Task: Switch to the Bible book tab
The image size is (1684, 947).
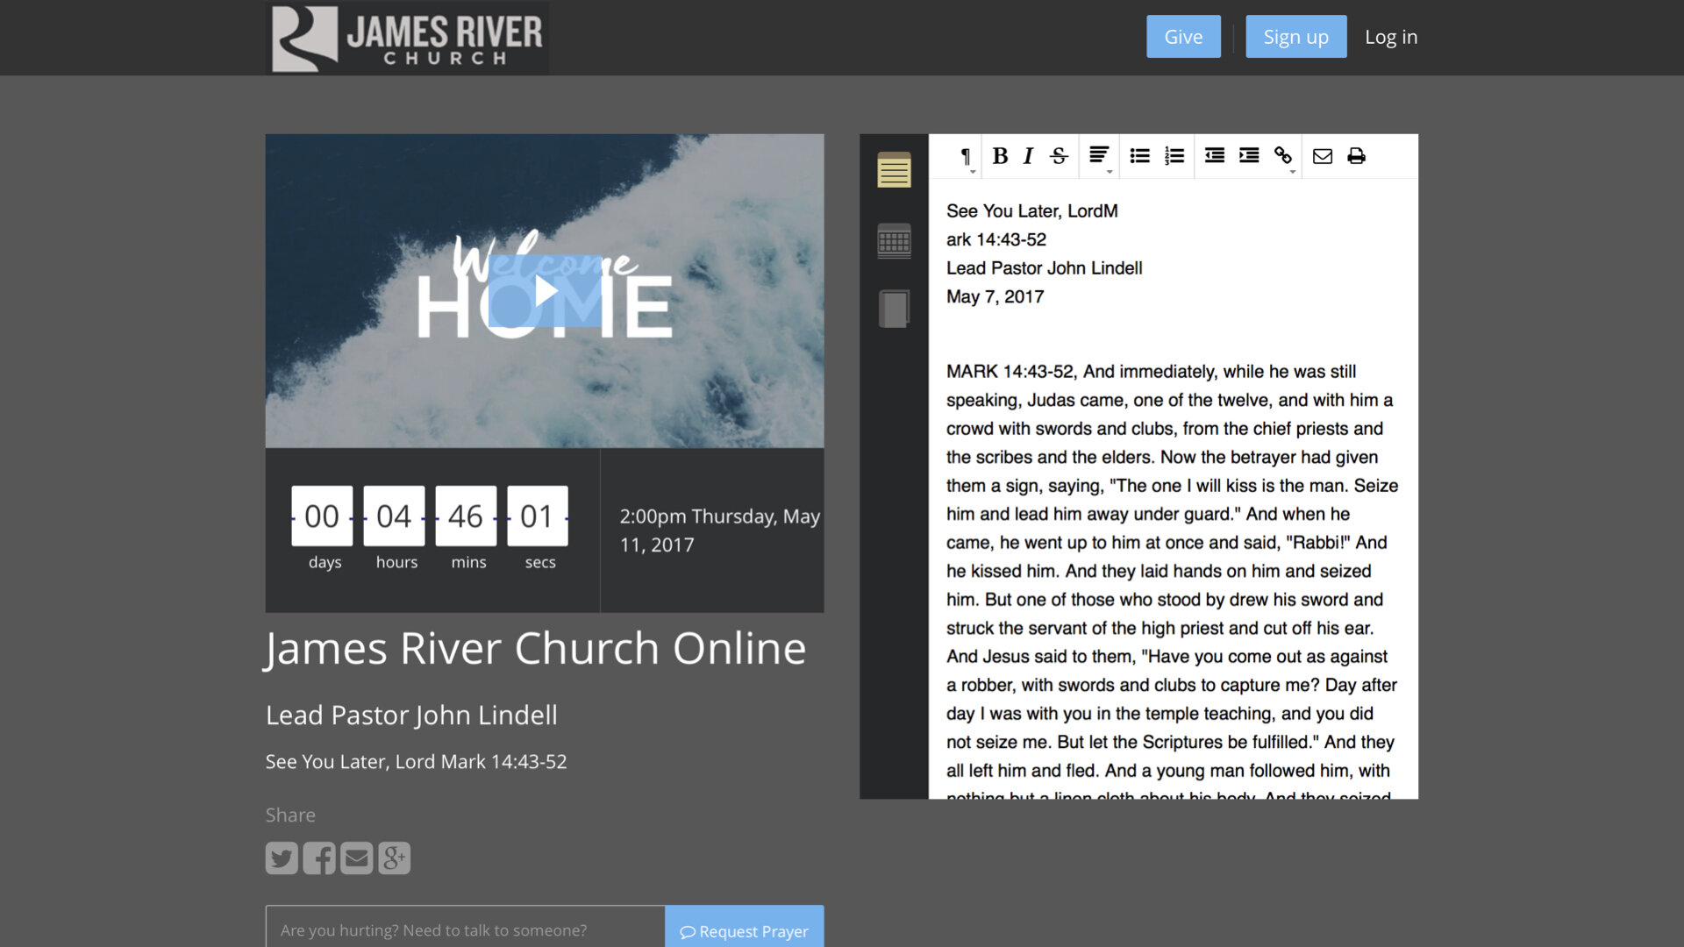Action: [894, 309]
